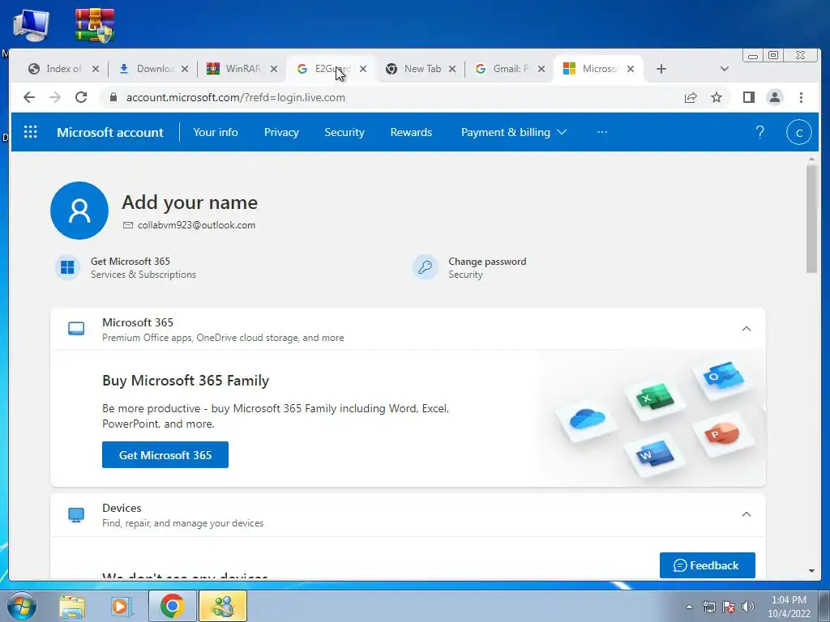Screen dimensions: 830x622
Task: Expand the Payment & billing dropdown
Action: pos(513,132)
